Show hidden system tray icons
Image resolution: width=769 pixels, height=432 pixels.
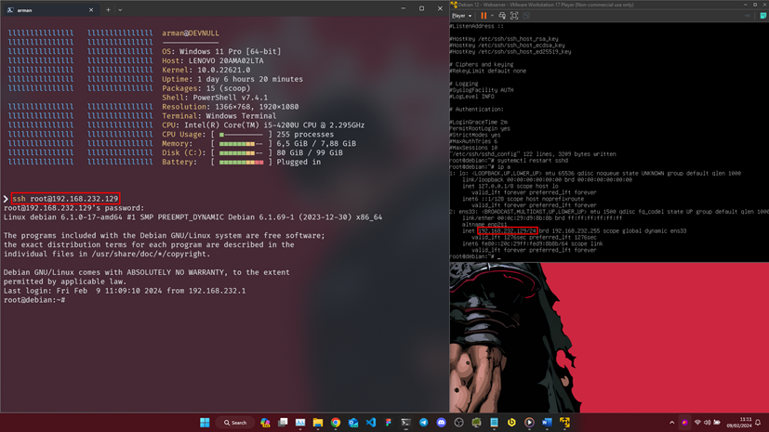click(672, 423)
